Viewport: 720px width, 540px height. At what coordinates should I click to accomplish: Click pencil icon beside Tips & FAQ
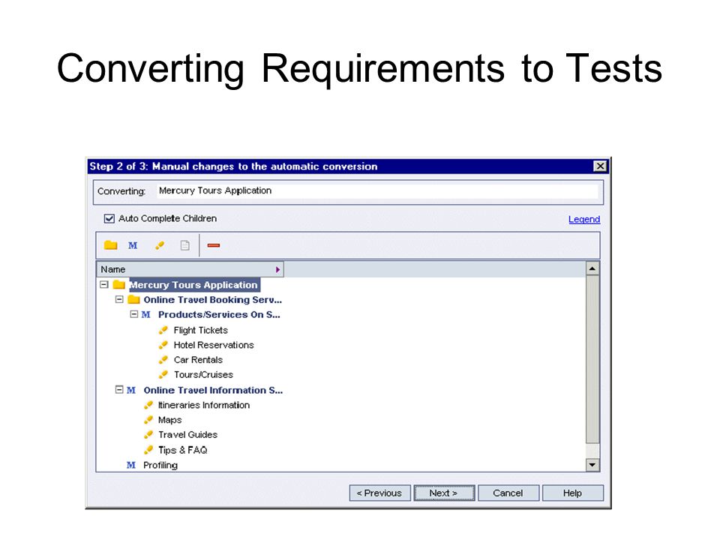tap(148, 450)
